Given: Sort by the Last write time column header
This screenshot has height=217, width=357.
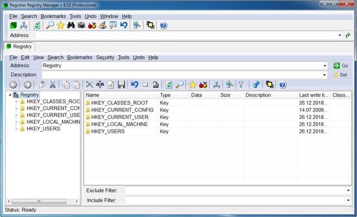Looking at the screenshot, I should tap(313, 95).
